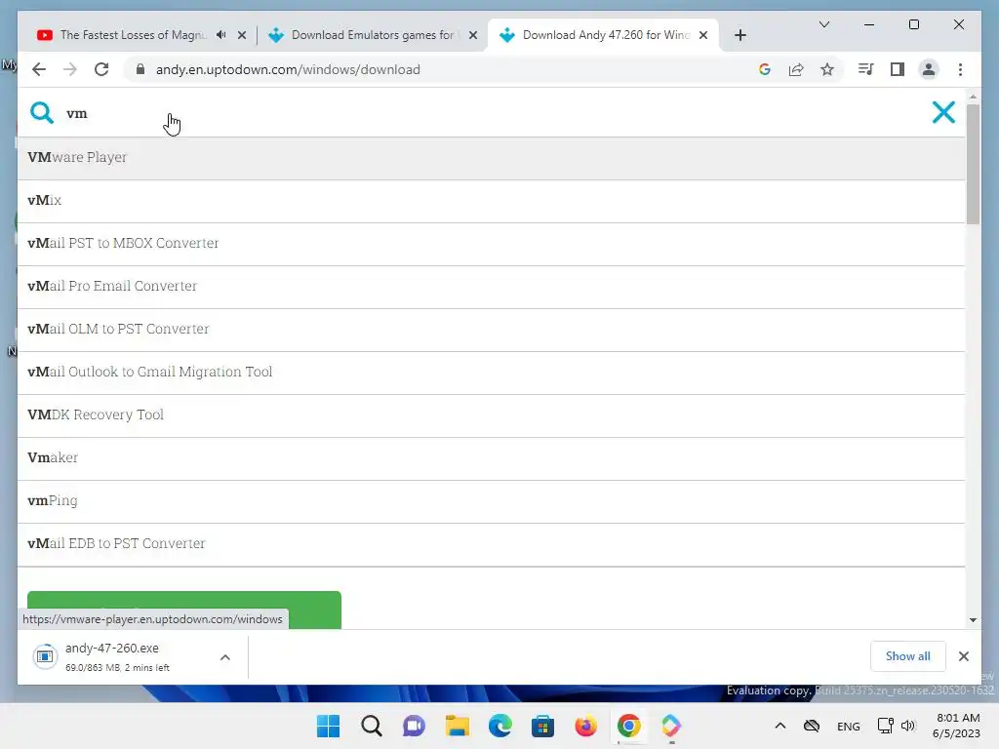Choose vMail PST to MBOX Converter
This screenshot has width=999, height=749.
[x=491, y=243]
